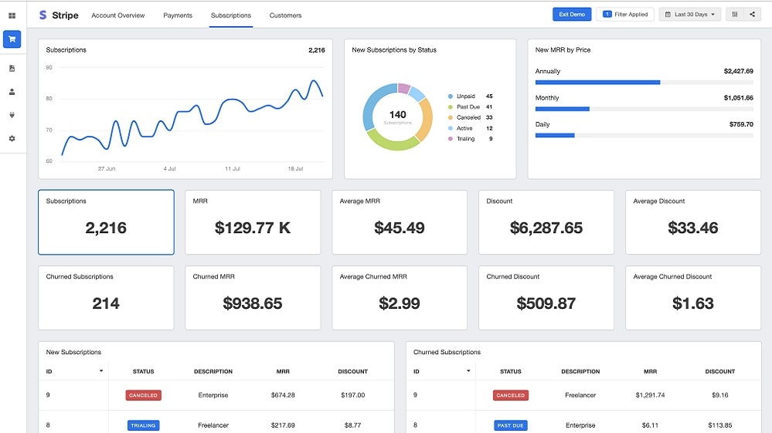Click the Past Due legend color dot
772x433 pixels.
point(450,107)
